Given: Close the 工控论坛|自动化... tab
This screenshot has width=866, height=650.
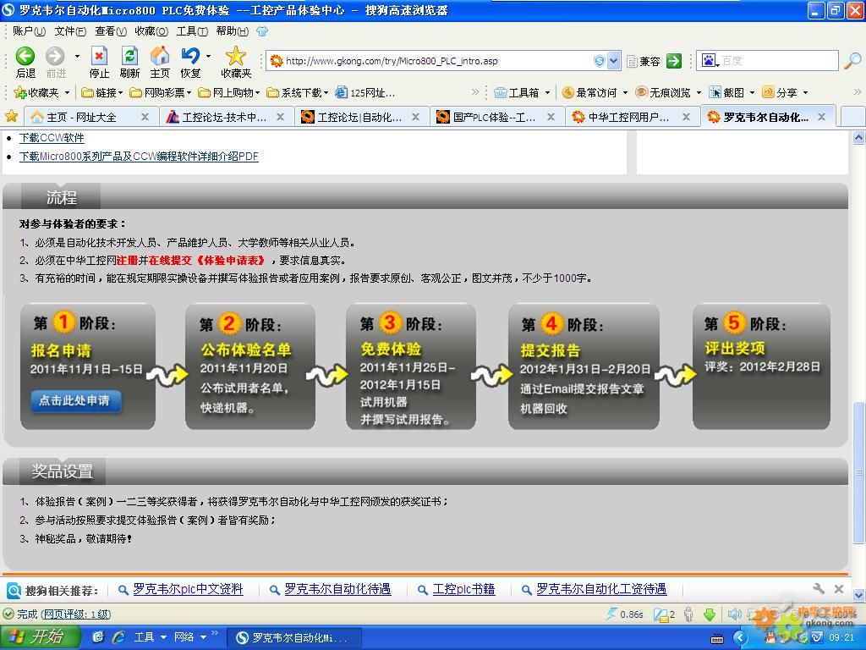Looking at the screenshot, I should [415, 117].
